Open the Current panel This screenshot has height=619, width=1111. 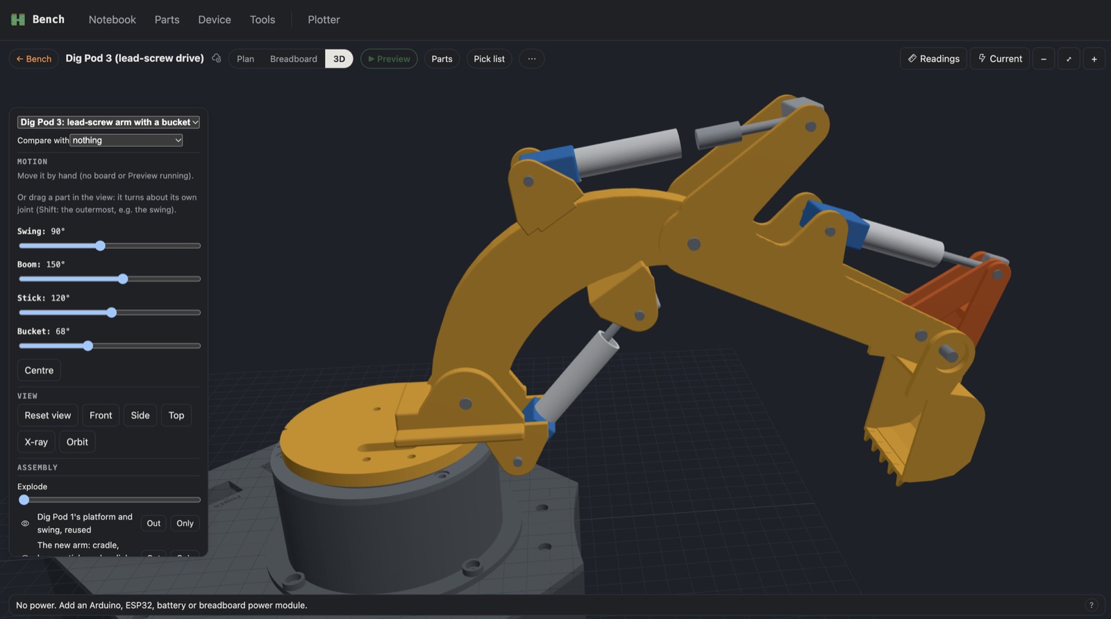coord(1000,59)
